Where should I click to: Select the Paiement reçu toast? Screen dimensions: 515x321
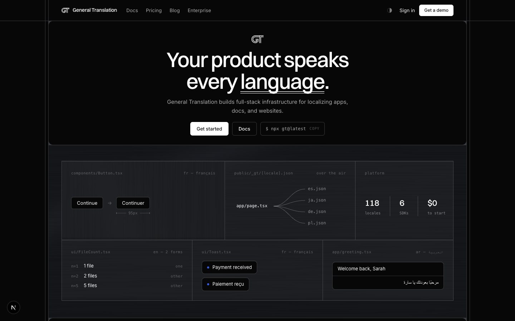(225, 284)
